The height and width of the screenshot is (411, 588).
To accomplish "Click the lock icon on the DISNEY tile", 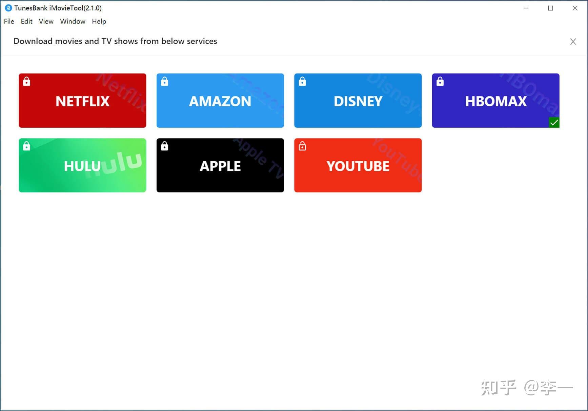I will tap(302, 81).
